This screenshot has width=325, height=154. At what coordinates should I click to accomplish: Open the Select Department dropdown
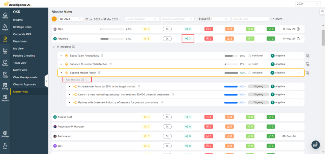177,19
